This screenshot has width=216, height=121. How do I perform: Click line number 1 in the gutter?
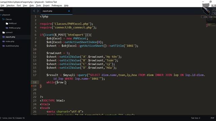pyautogui.click(x=35, y=16)
